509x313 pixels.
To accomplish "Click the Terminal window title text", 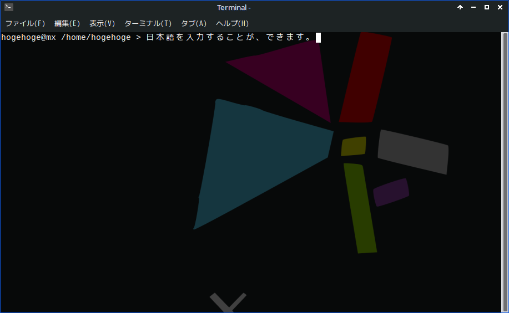I will click(x=234, y=7).
